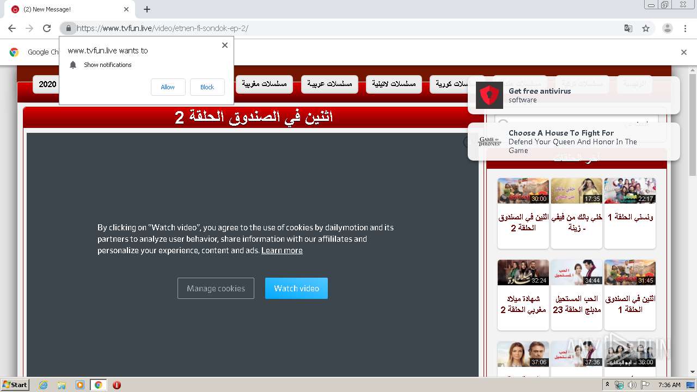Open link الحب المستحيل مدبلج الحلقة 23

click(577, 304)
